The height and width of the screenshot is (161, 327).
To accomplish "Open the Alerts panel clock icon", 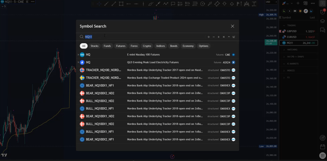I will 322,12.
